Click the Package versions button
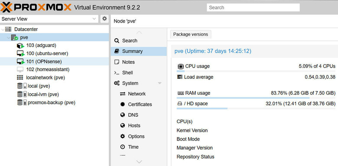 191,34
